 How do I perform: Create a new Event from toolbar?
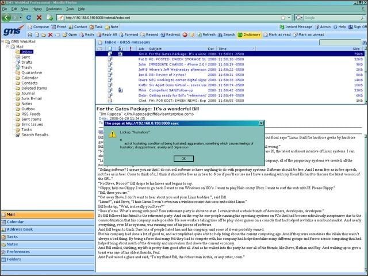(x=59, y=27)
